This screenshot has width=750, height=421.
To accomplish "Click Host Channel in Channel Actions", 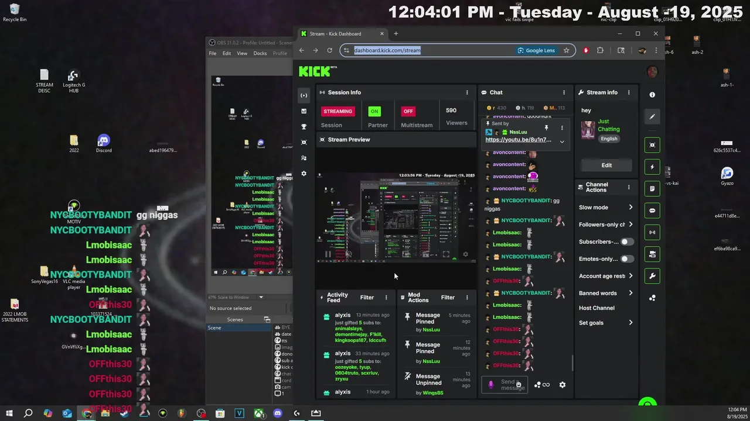I will [596, 308].
